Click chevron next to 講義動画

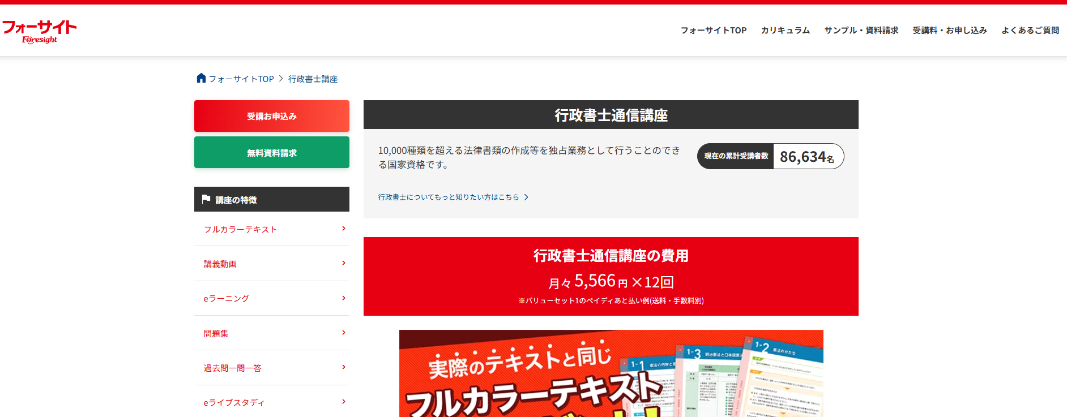pyautogui.click(x=344, y=263)
